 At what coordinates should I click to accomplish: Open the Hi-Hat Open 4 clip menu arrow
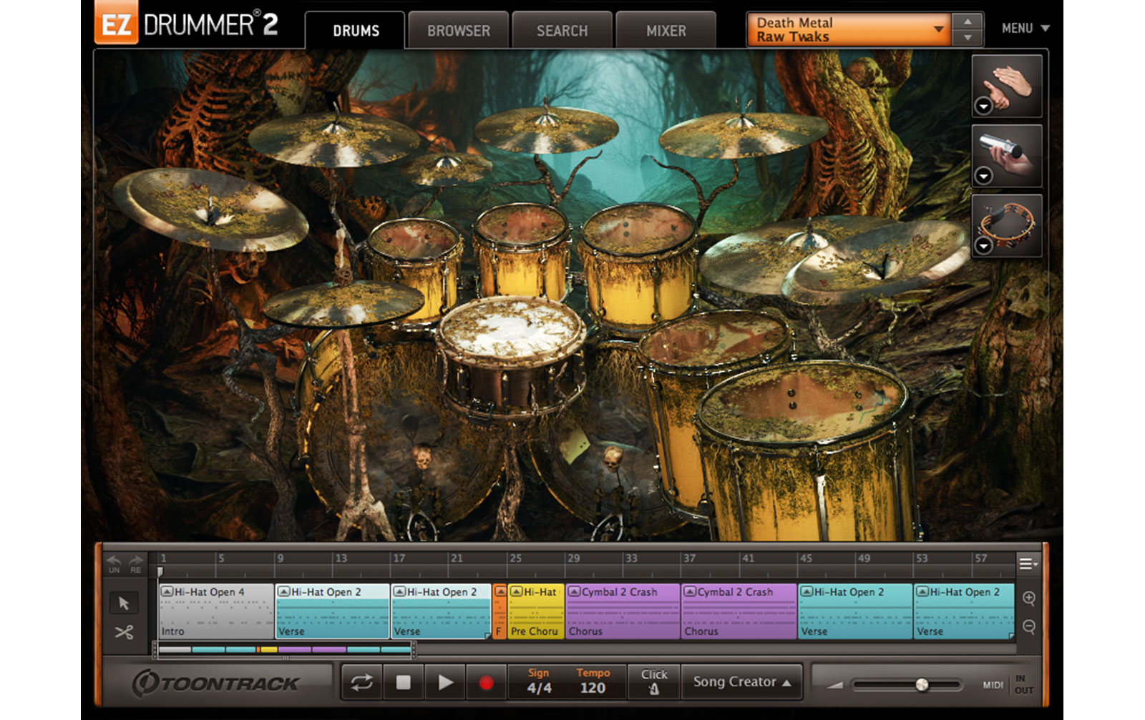click(x=167, y=591)
